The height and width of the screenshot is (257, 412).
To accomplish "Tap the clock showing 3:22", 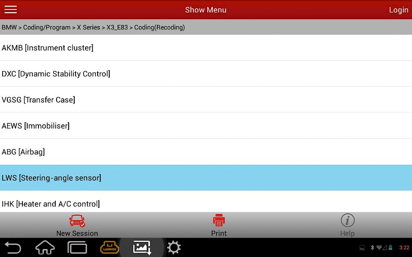I will tap(404, 247).
